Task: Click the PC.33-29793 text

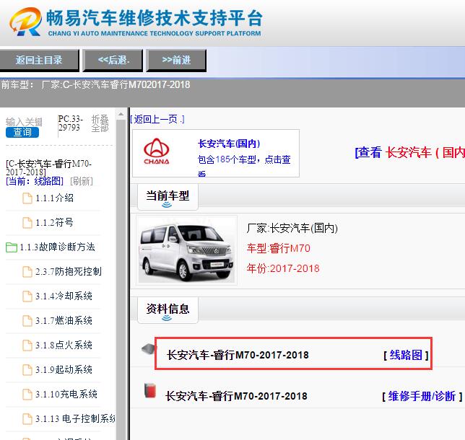Action: click(70, 123)
